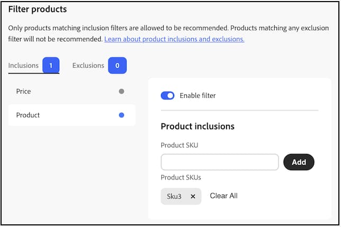This screenshot has width=341, height=227.
Task: Select the Price filter in the list
Action: pos(24,91)
